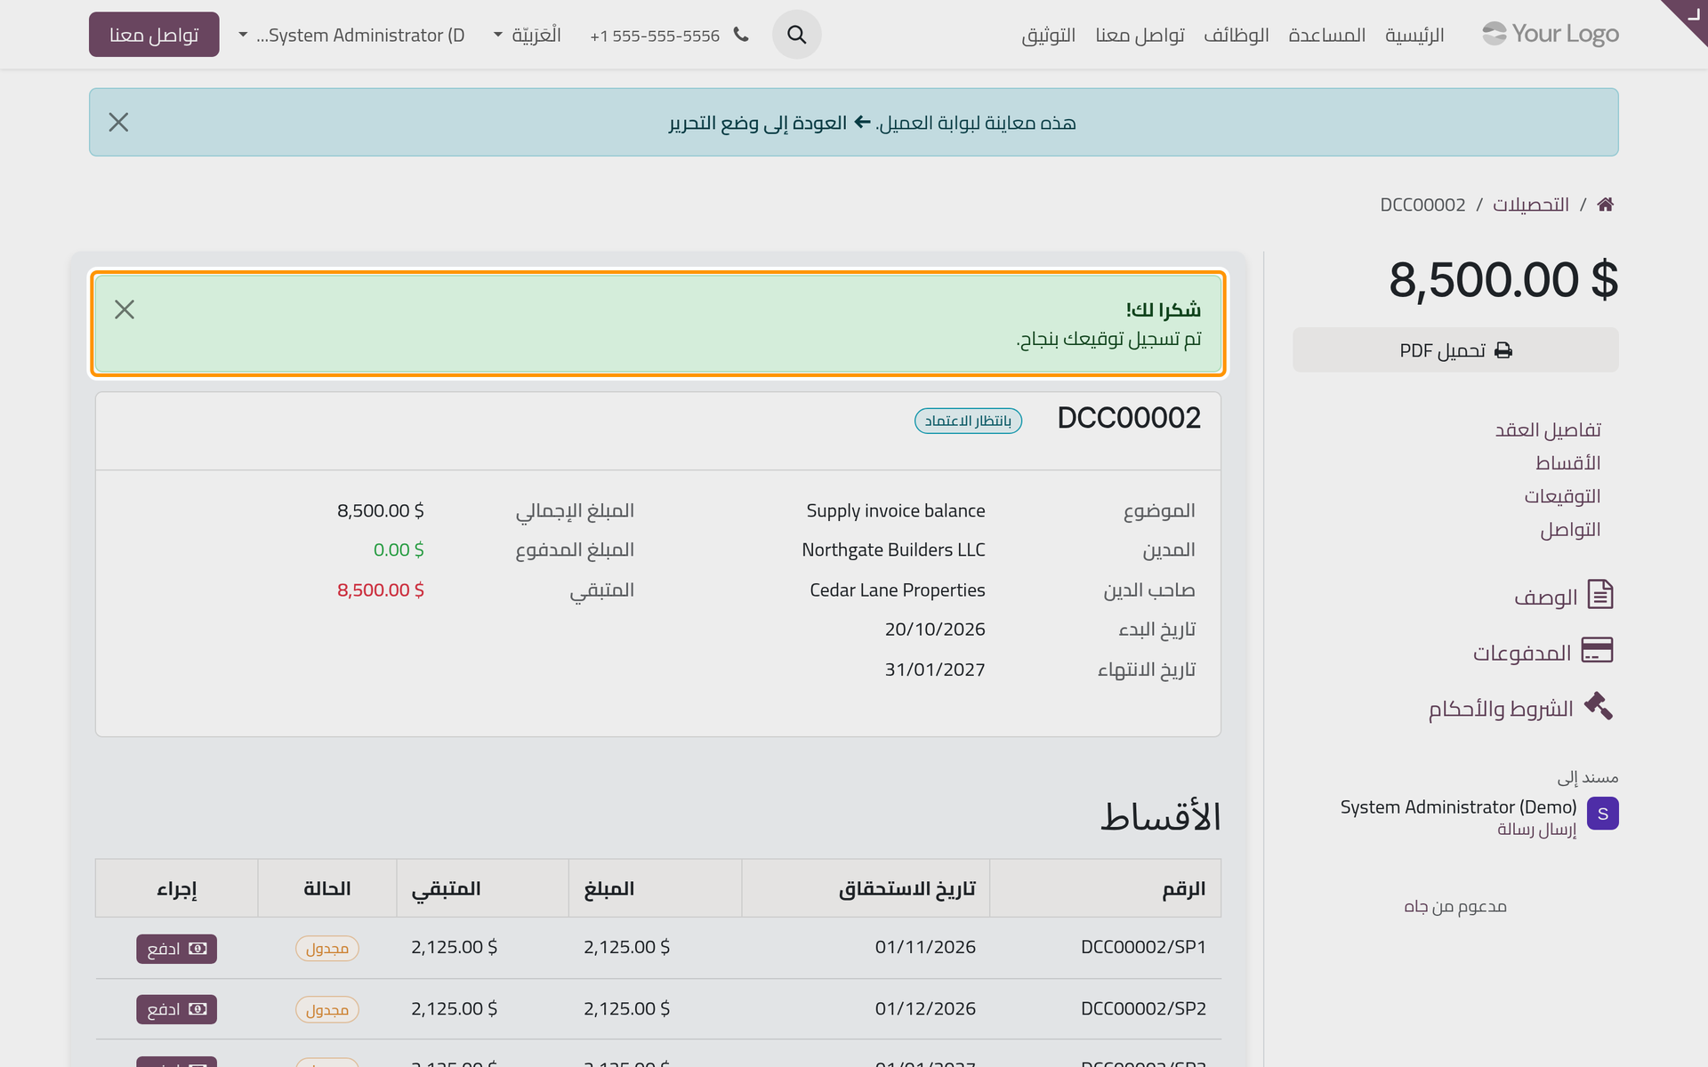Open the الرئيسية menu item
Image resolution: width=1708 pixels, height=1067 pixels.
tap(1414, 35)
